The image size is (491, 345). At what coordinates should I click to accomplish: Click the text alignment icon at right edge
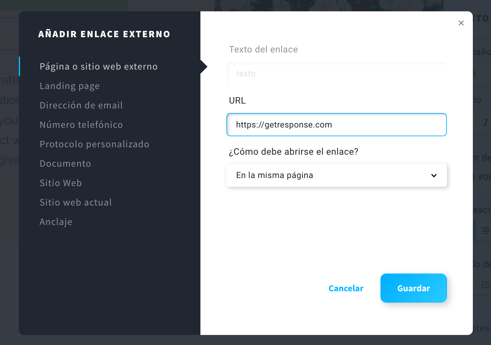pos(485,230)
